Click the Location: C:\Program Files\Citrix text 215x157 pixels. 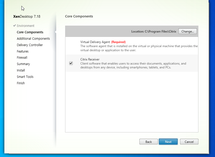click(x=154, y=32)
